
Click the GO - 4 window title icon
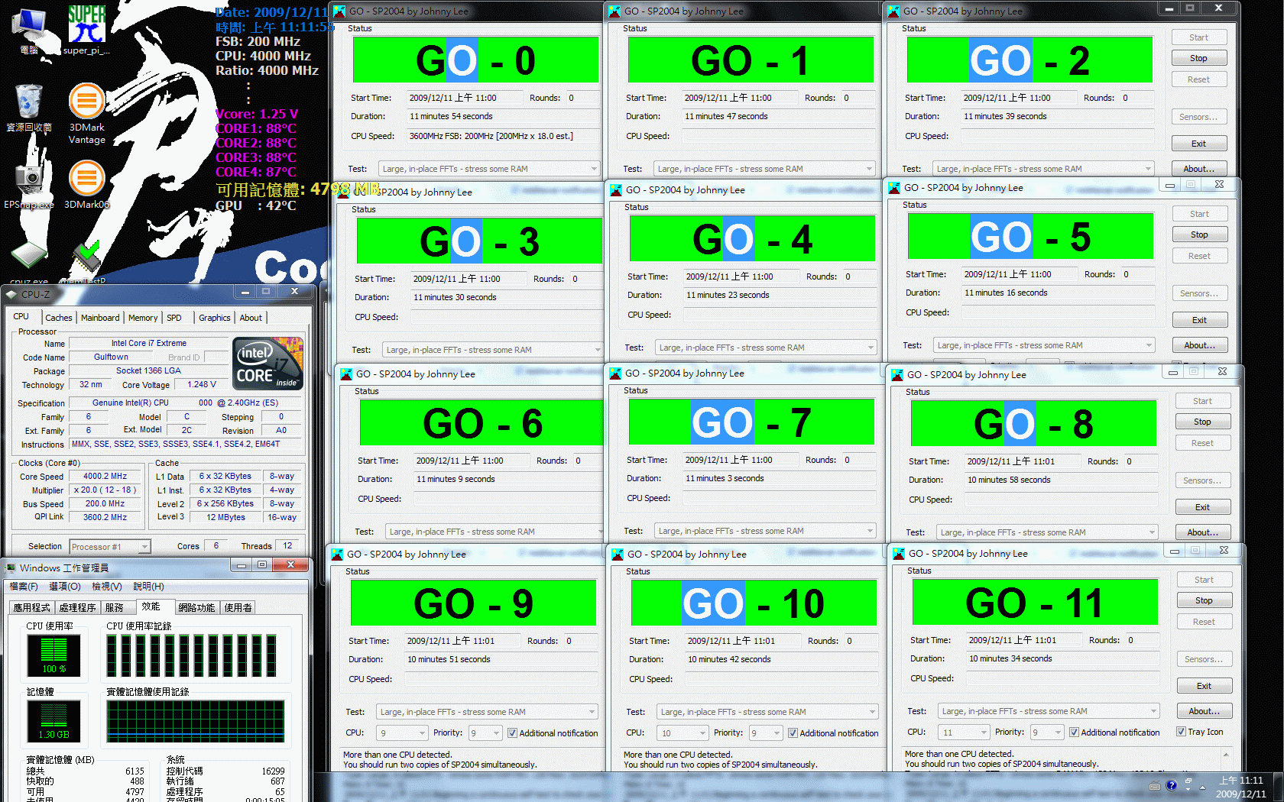pos(617,190)
